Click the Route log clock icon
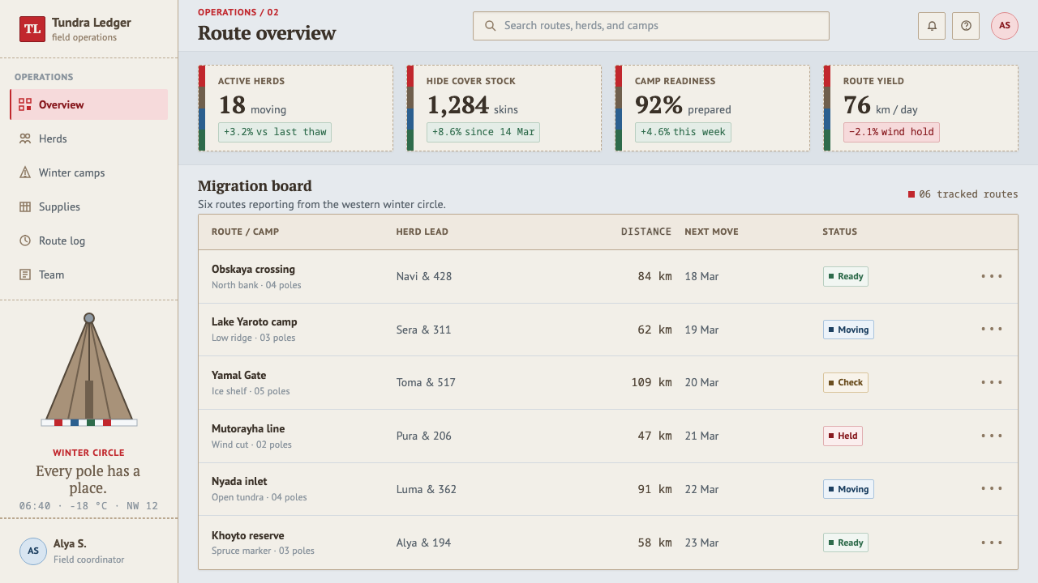This screenshot has width=1038, height=583. [25, 240]
